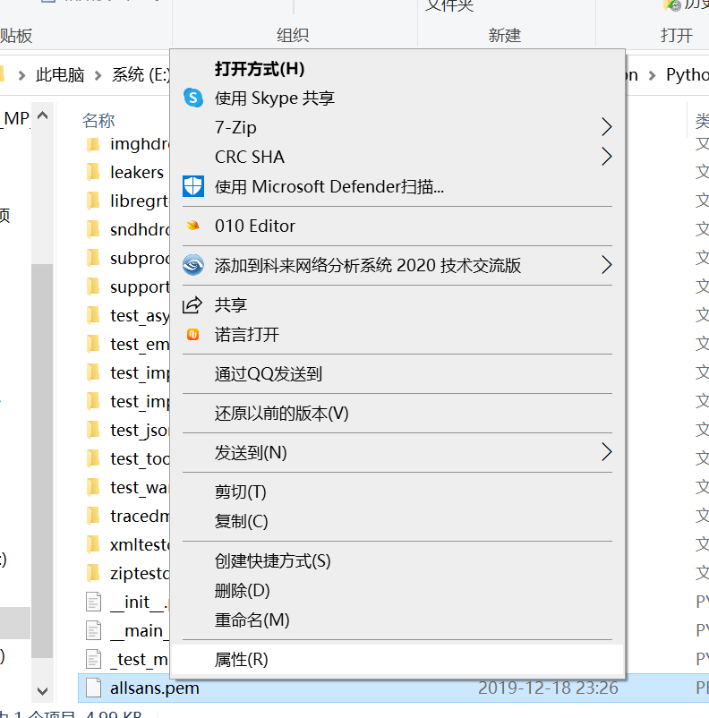Click the Microsoft Defender shield icon
Image resolution: width=709 pixels, height=718 pixels.
click(193, 186)
